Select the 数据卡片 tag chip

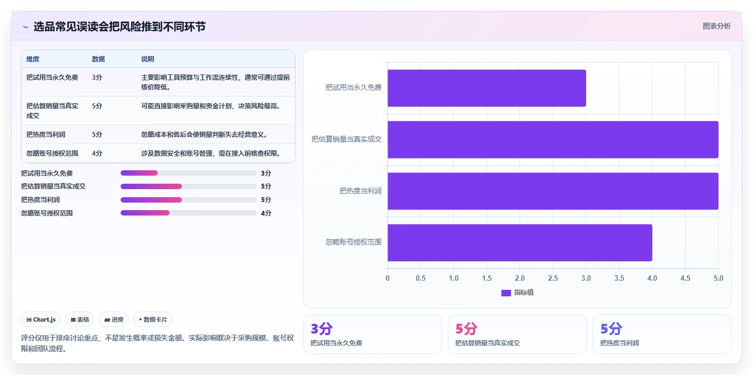coord(153,320)
